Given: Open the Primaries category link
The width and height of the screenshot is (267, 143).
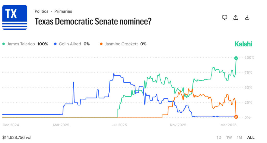Looking at the screenshot, I should point(63,11).
